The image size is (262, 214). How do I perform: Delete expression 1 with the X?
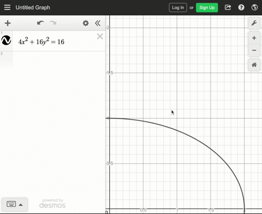[100, 37]
